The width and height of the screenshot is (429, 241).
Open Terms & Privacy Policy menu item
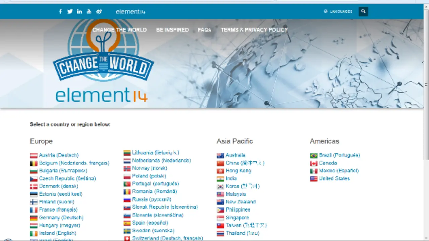coord(254,30)
